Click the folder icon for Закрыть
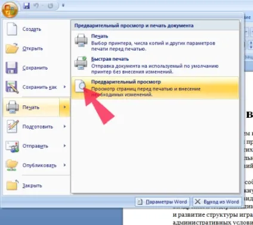Screen dimensions: 253x225 pos(12,185)
